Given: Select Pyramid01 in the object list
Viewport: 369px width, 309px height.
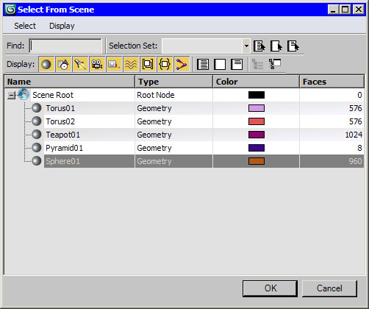Looking at the screenshot, I should [65, 148].
